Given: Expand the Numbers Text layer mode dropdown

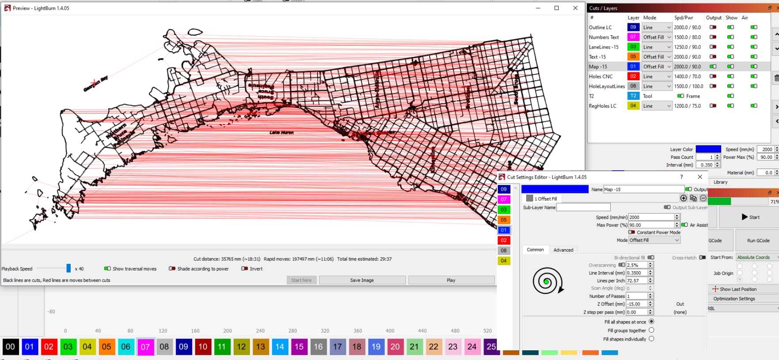Looking at the screenshot, I should tap(657, 37).
